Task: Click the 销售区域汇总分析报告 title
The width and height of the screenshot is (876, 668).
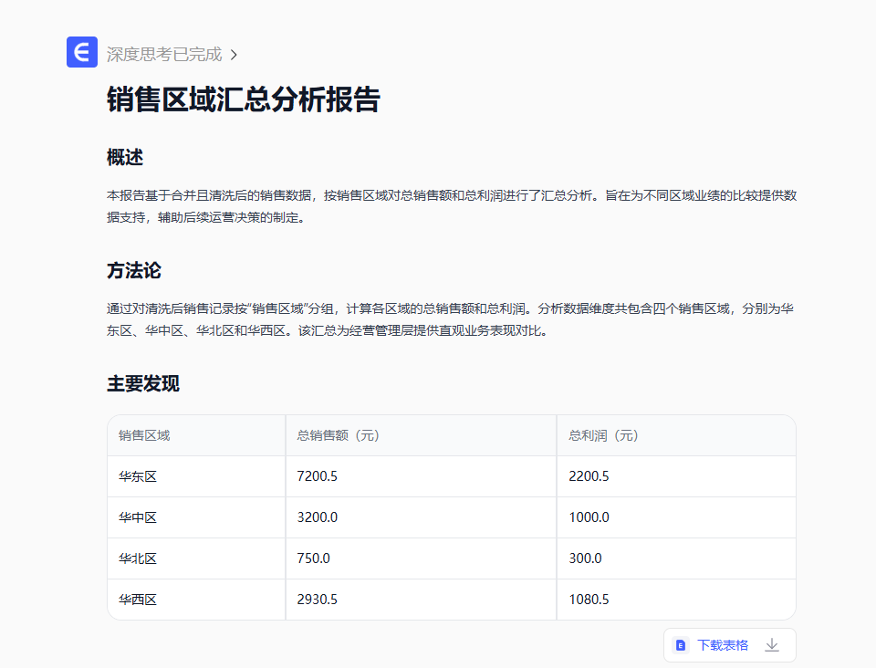Action: point(243,99)
